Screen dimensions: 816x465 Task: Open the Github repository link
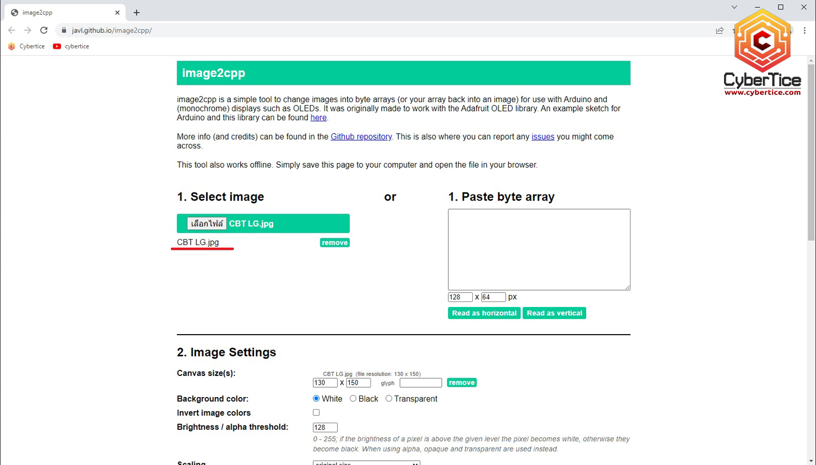tap(361, 137)
